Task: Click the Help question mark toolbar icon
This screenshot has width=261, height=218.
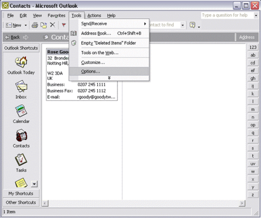Action: 193,25
